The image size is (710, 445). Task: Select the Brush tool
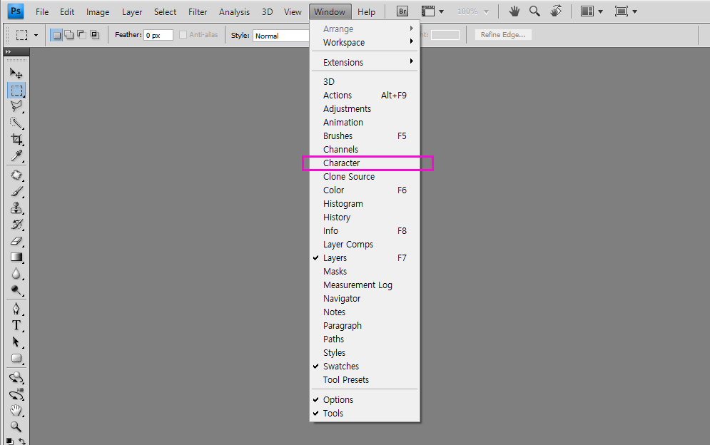(16, 192)
